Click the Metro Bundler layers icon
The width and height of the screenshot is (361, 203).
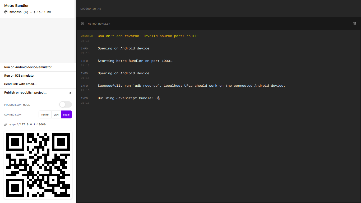(x=82, y=24)
